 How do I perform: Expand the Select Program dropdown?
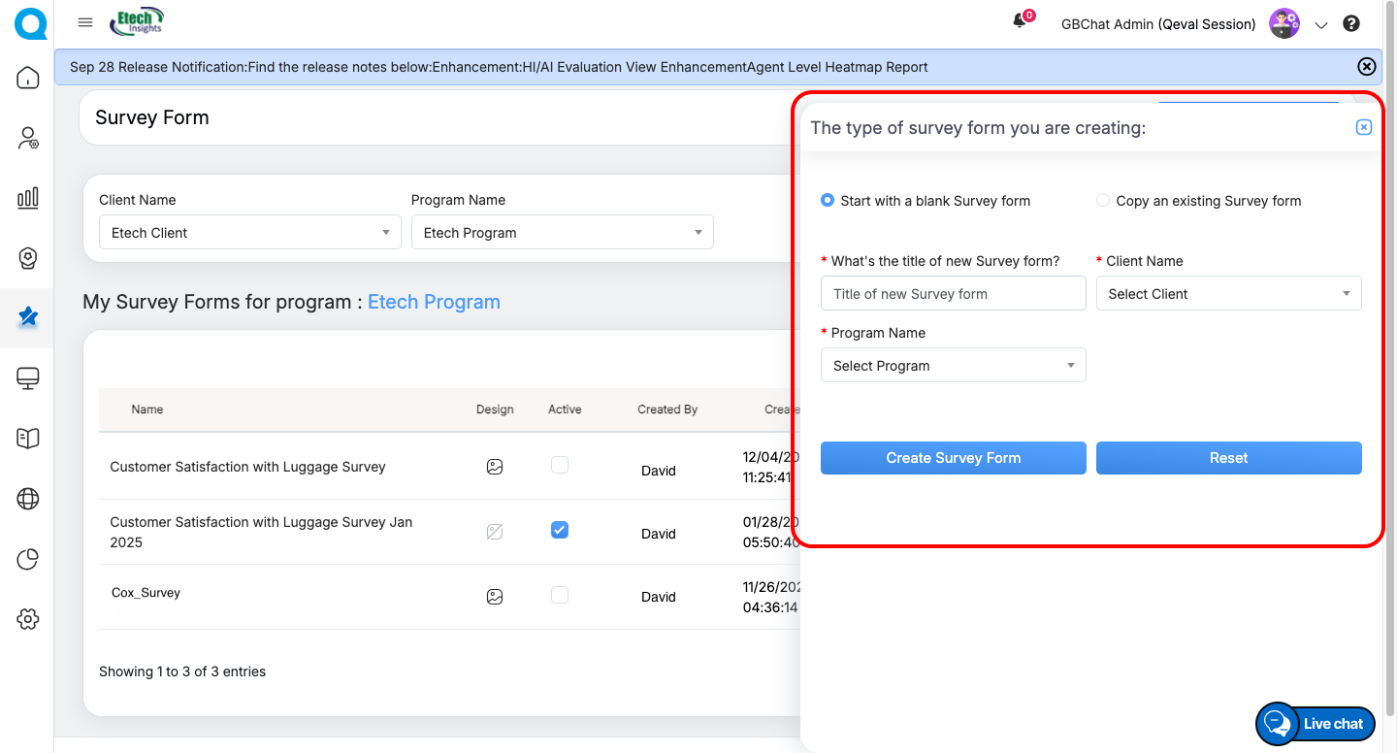click(953, 366)
